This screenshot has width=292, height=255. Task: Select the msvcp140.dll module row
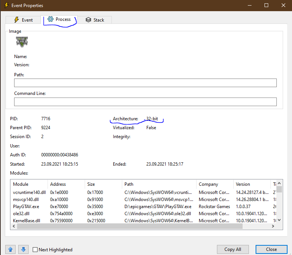[143, 200]
